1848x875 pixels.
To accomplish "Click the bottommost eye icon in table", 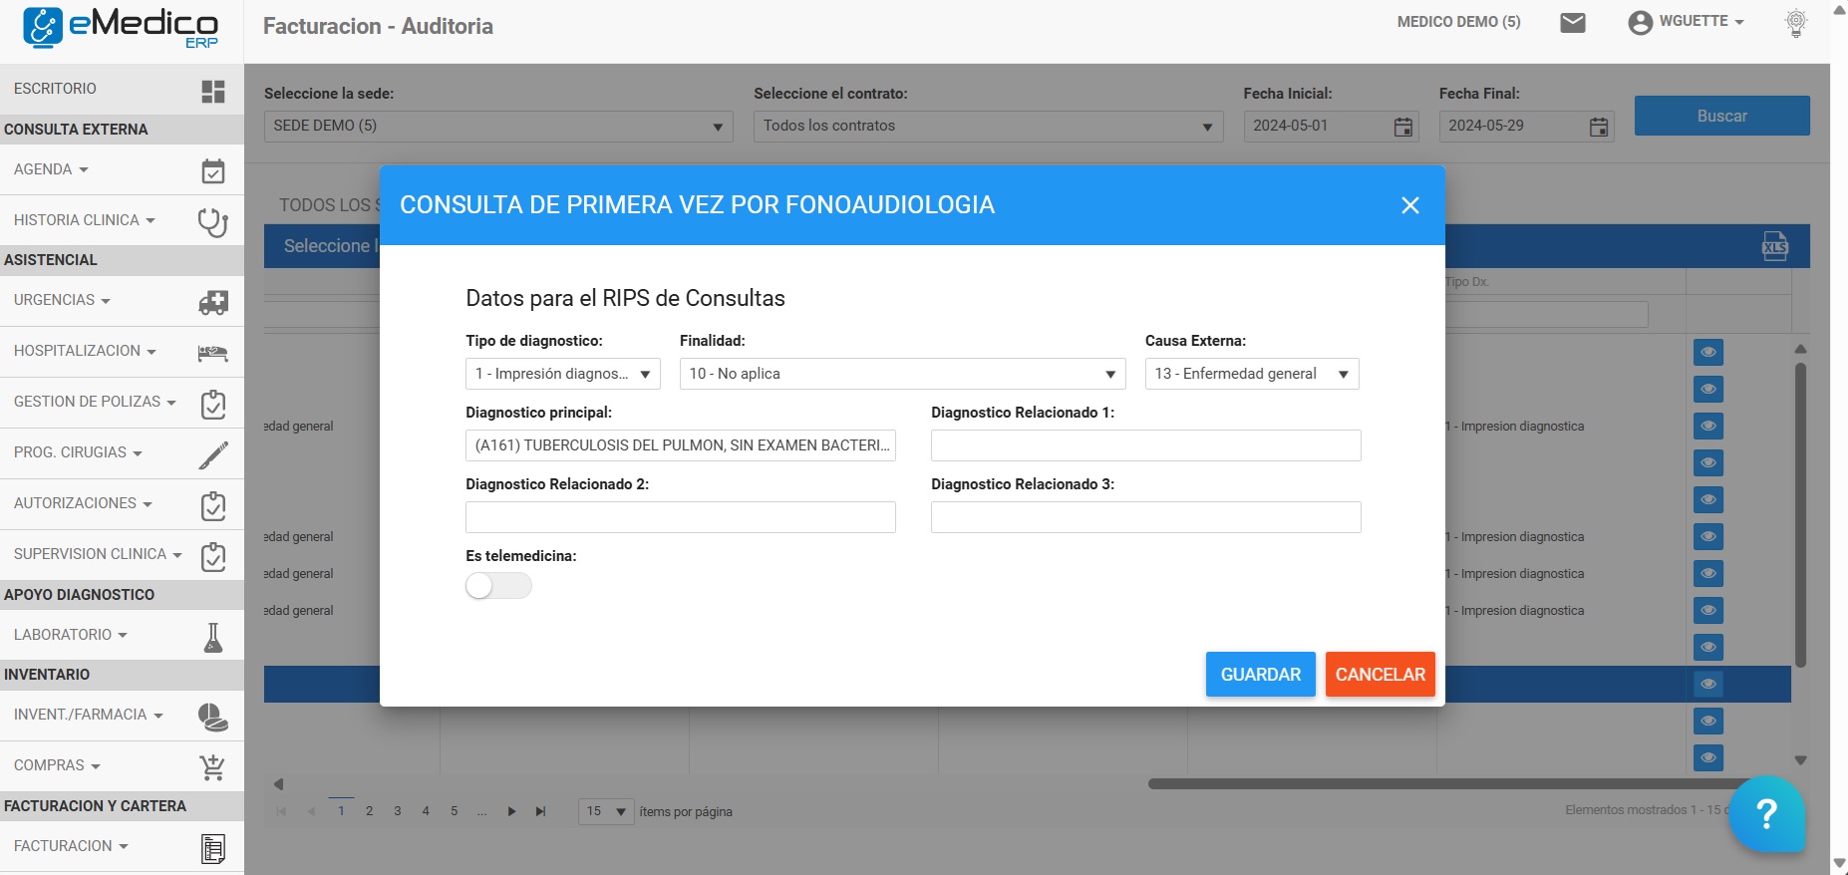I will click(1708, 757).
